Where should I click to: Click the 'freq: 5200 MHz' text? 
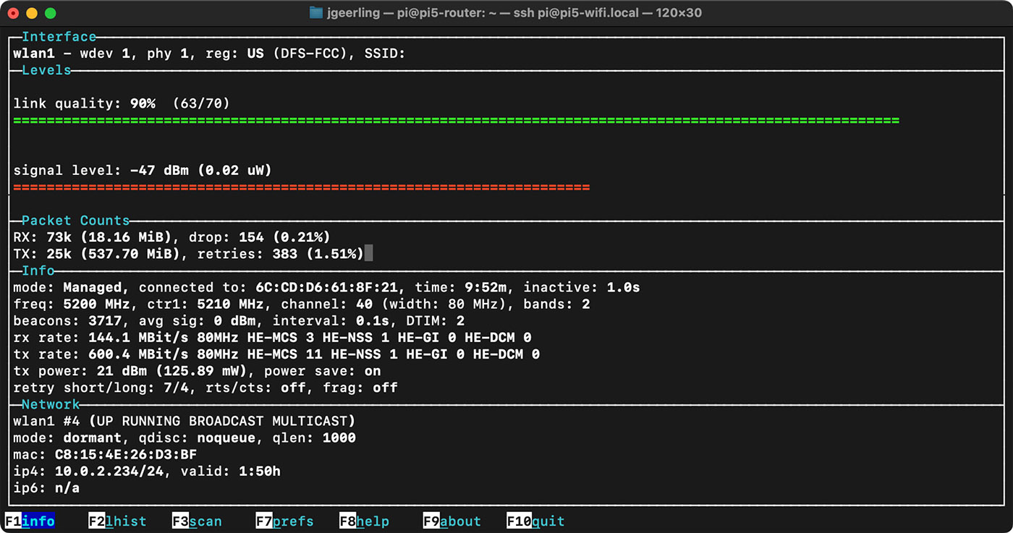[71, 304]
